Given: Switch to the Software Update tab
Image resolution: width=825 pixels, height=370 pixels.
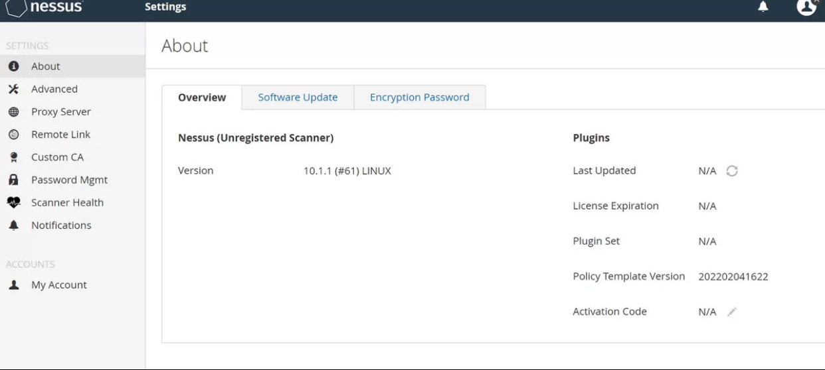Looking at the screenshot, I should click(x=298, y=97).
